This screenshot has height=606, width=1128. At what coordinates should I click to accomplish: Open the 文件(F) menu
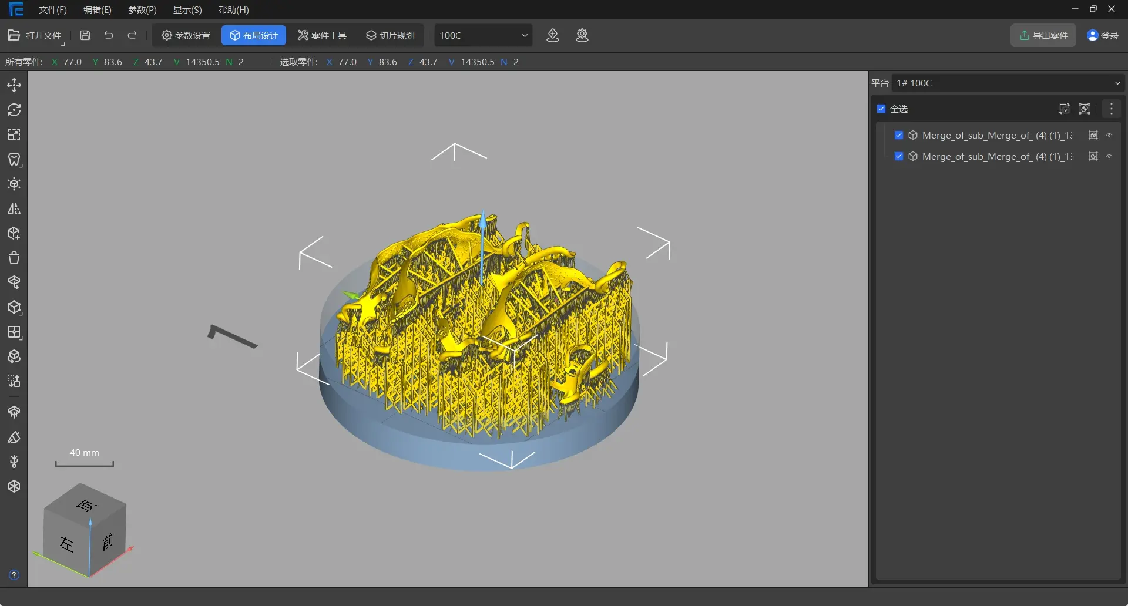coord(52,10)
